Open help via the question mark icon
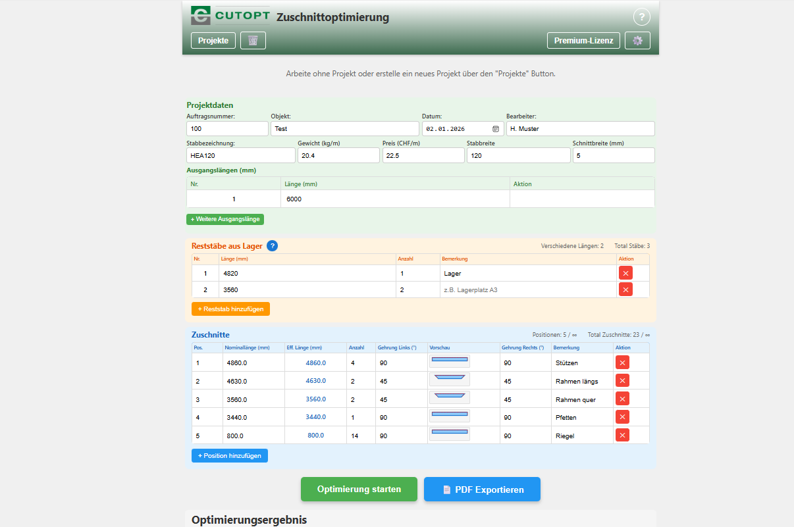The image size is (794, 527). pyautogui.click(x=641, y=16)
